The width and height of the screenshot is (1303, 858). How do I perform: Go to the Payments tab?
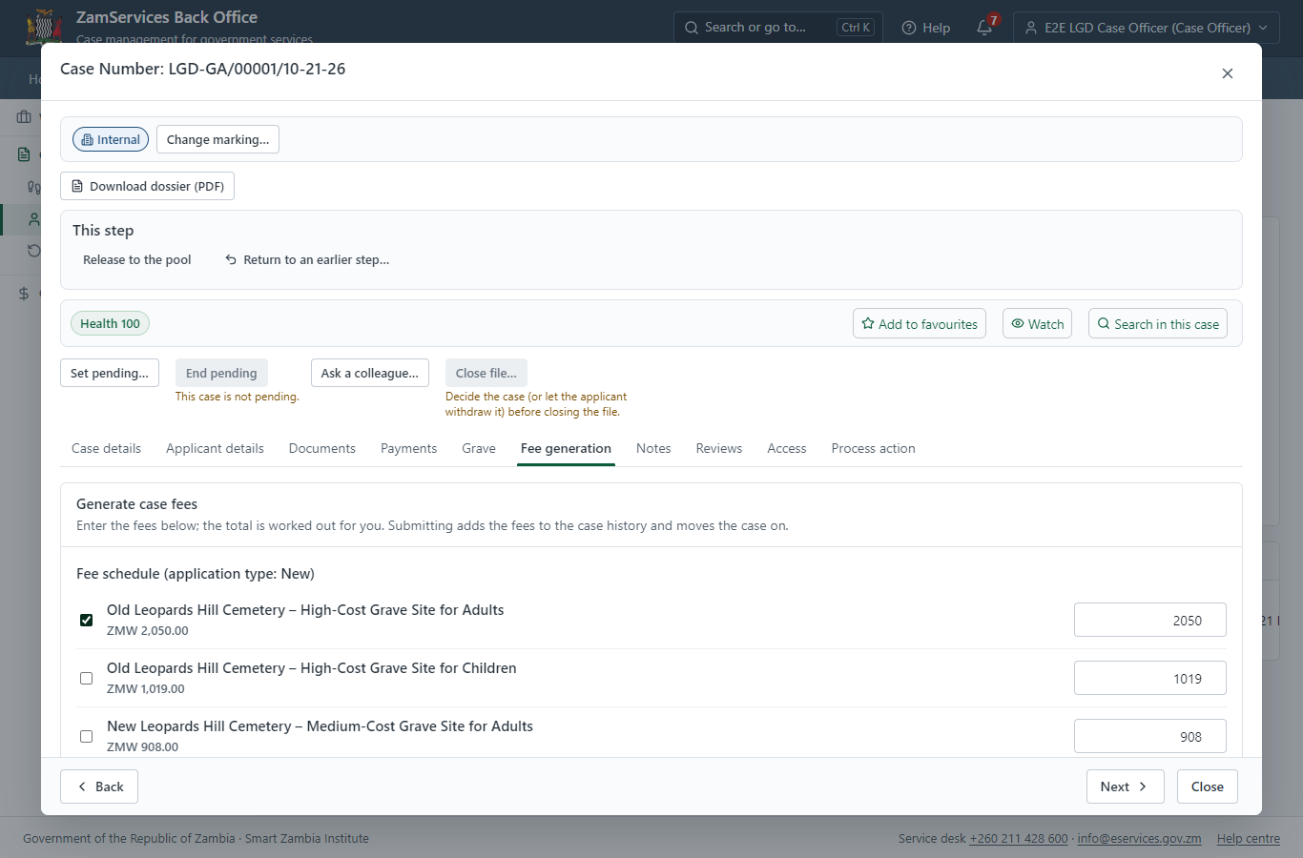pos(408,448)
